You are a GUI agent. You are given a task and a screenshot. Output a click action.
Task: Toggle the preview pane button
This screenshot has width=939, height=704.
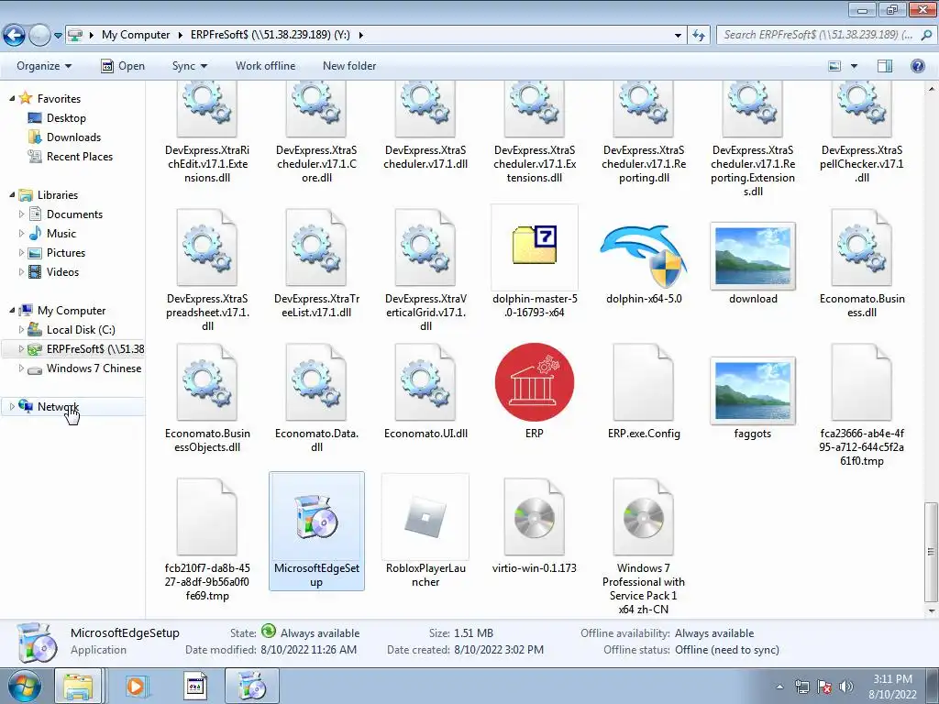pos(885,66)
